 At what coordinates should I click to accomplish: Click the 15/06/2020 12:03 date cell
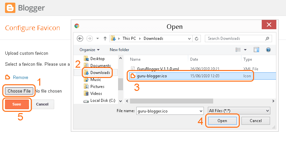pyautogui.click(x=205, y=76)
